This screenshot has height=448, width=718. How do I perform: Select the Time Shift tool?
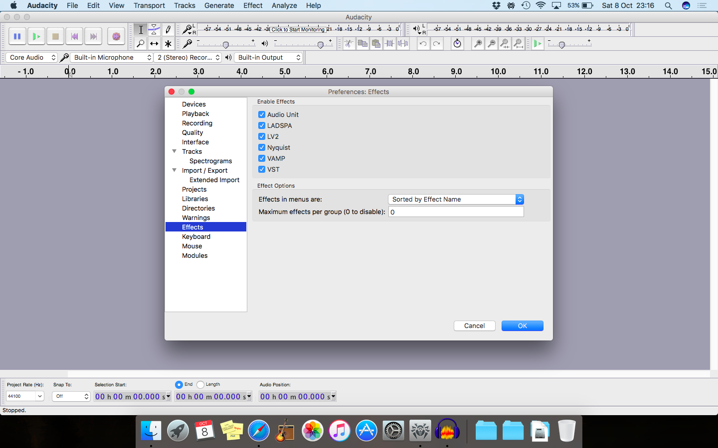coord(154,44)
